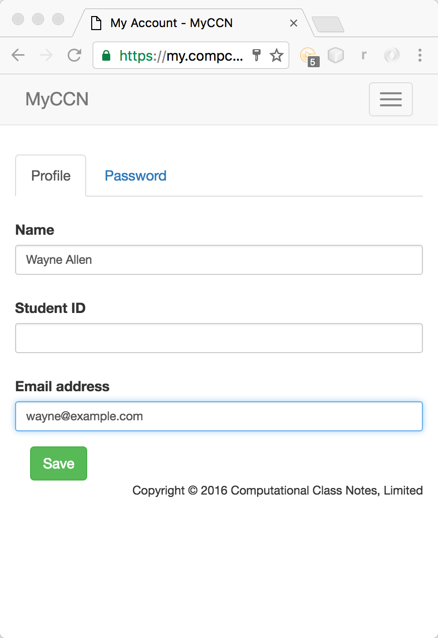Click the cube extension icon
The width and height of the screenshot is (438, 638).
pos(336,55)
